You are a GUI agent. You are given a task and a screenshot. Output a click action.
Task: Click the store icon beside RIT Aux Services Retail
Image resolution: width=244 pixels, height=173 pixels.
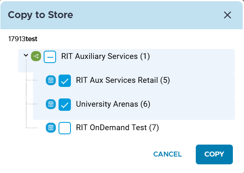coord(51,80)
